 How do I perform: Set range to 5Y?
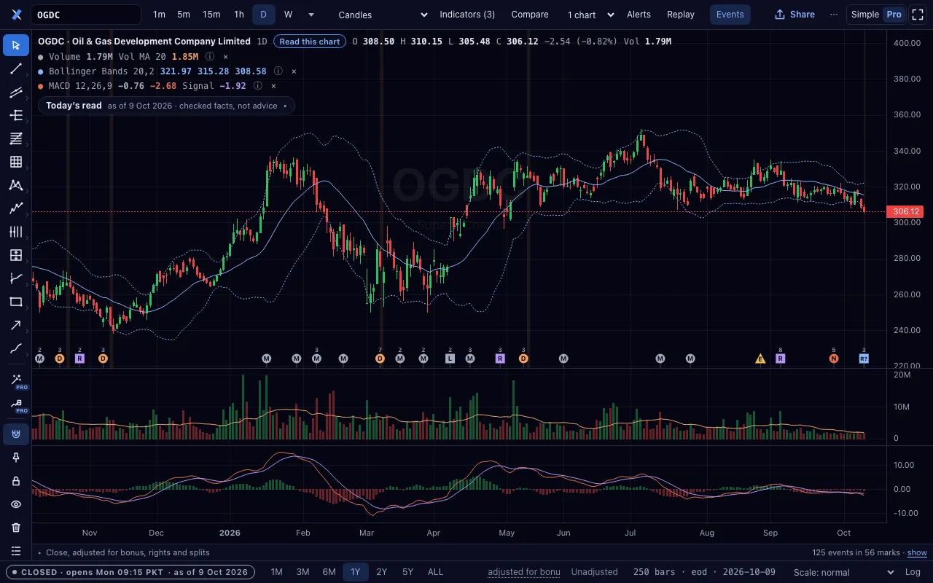pos(408,572)
